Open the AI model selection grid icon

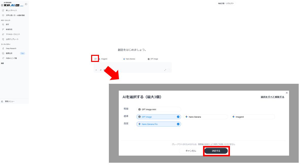tap(95, 59)
